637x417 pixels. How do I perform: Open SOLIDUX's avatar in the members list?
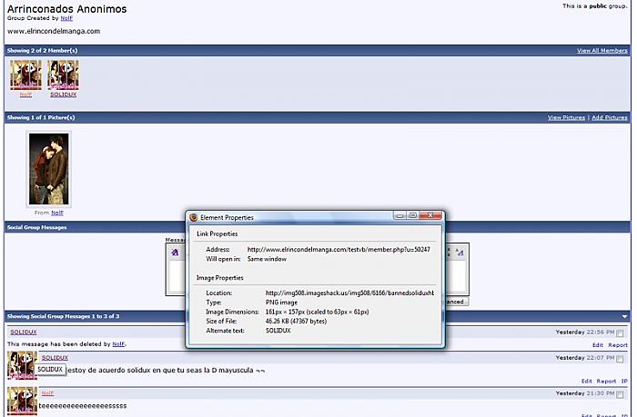[63, 74]
